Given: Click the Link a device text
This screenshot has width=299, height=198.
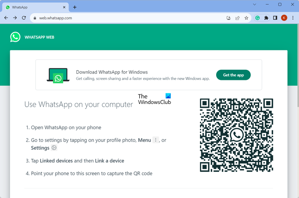Looking at the screenshot, I should pos(109,161).
